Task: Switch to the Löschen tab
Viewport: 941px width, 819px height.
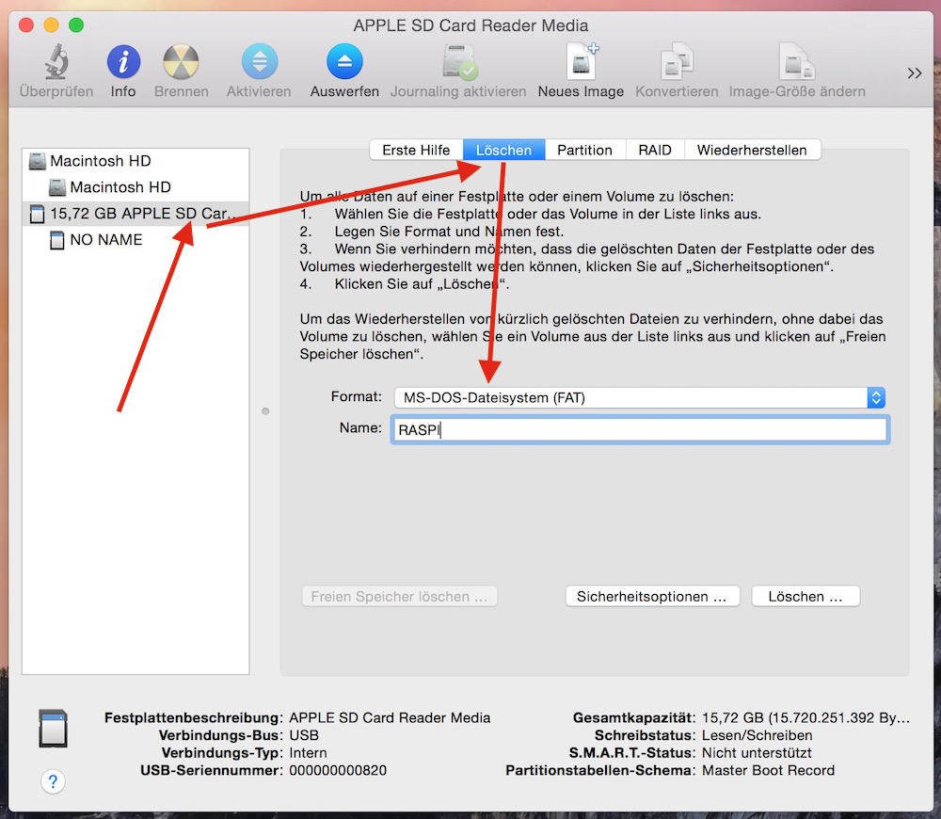Action: pyautogui.click(x=503, y=150)
